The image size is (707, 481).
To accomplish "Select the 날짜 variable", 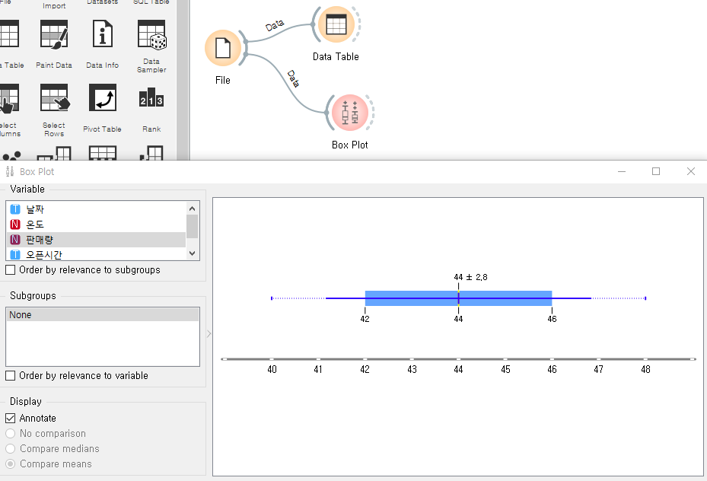I will coord(96,209).
